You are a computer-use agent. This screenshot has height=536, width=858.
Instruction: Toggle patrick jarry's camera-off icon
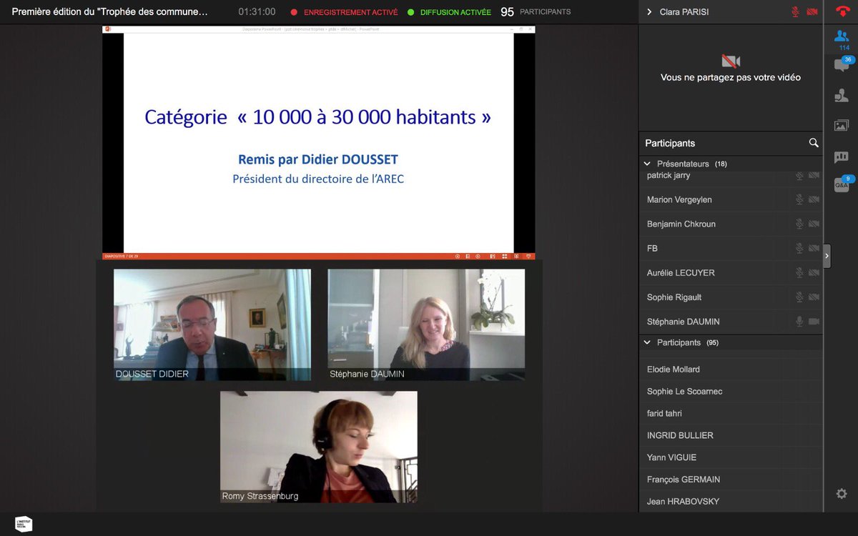click(x=814, y=175)
